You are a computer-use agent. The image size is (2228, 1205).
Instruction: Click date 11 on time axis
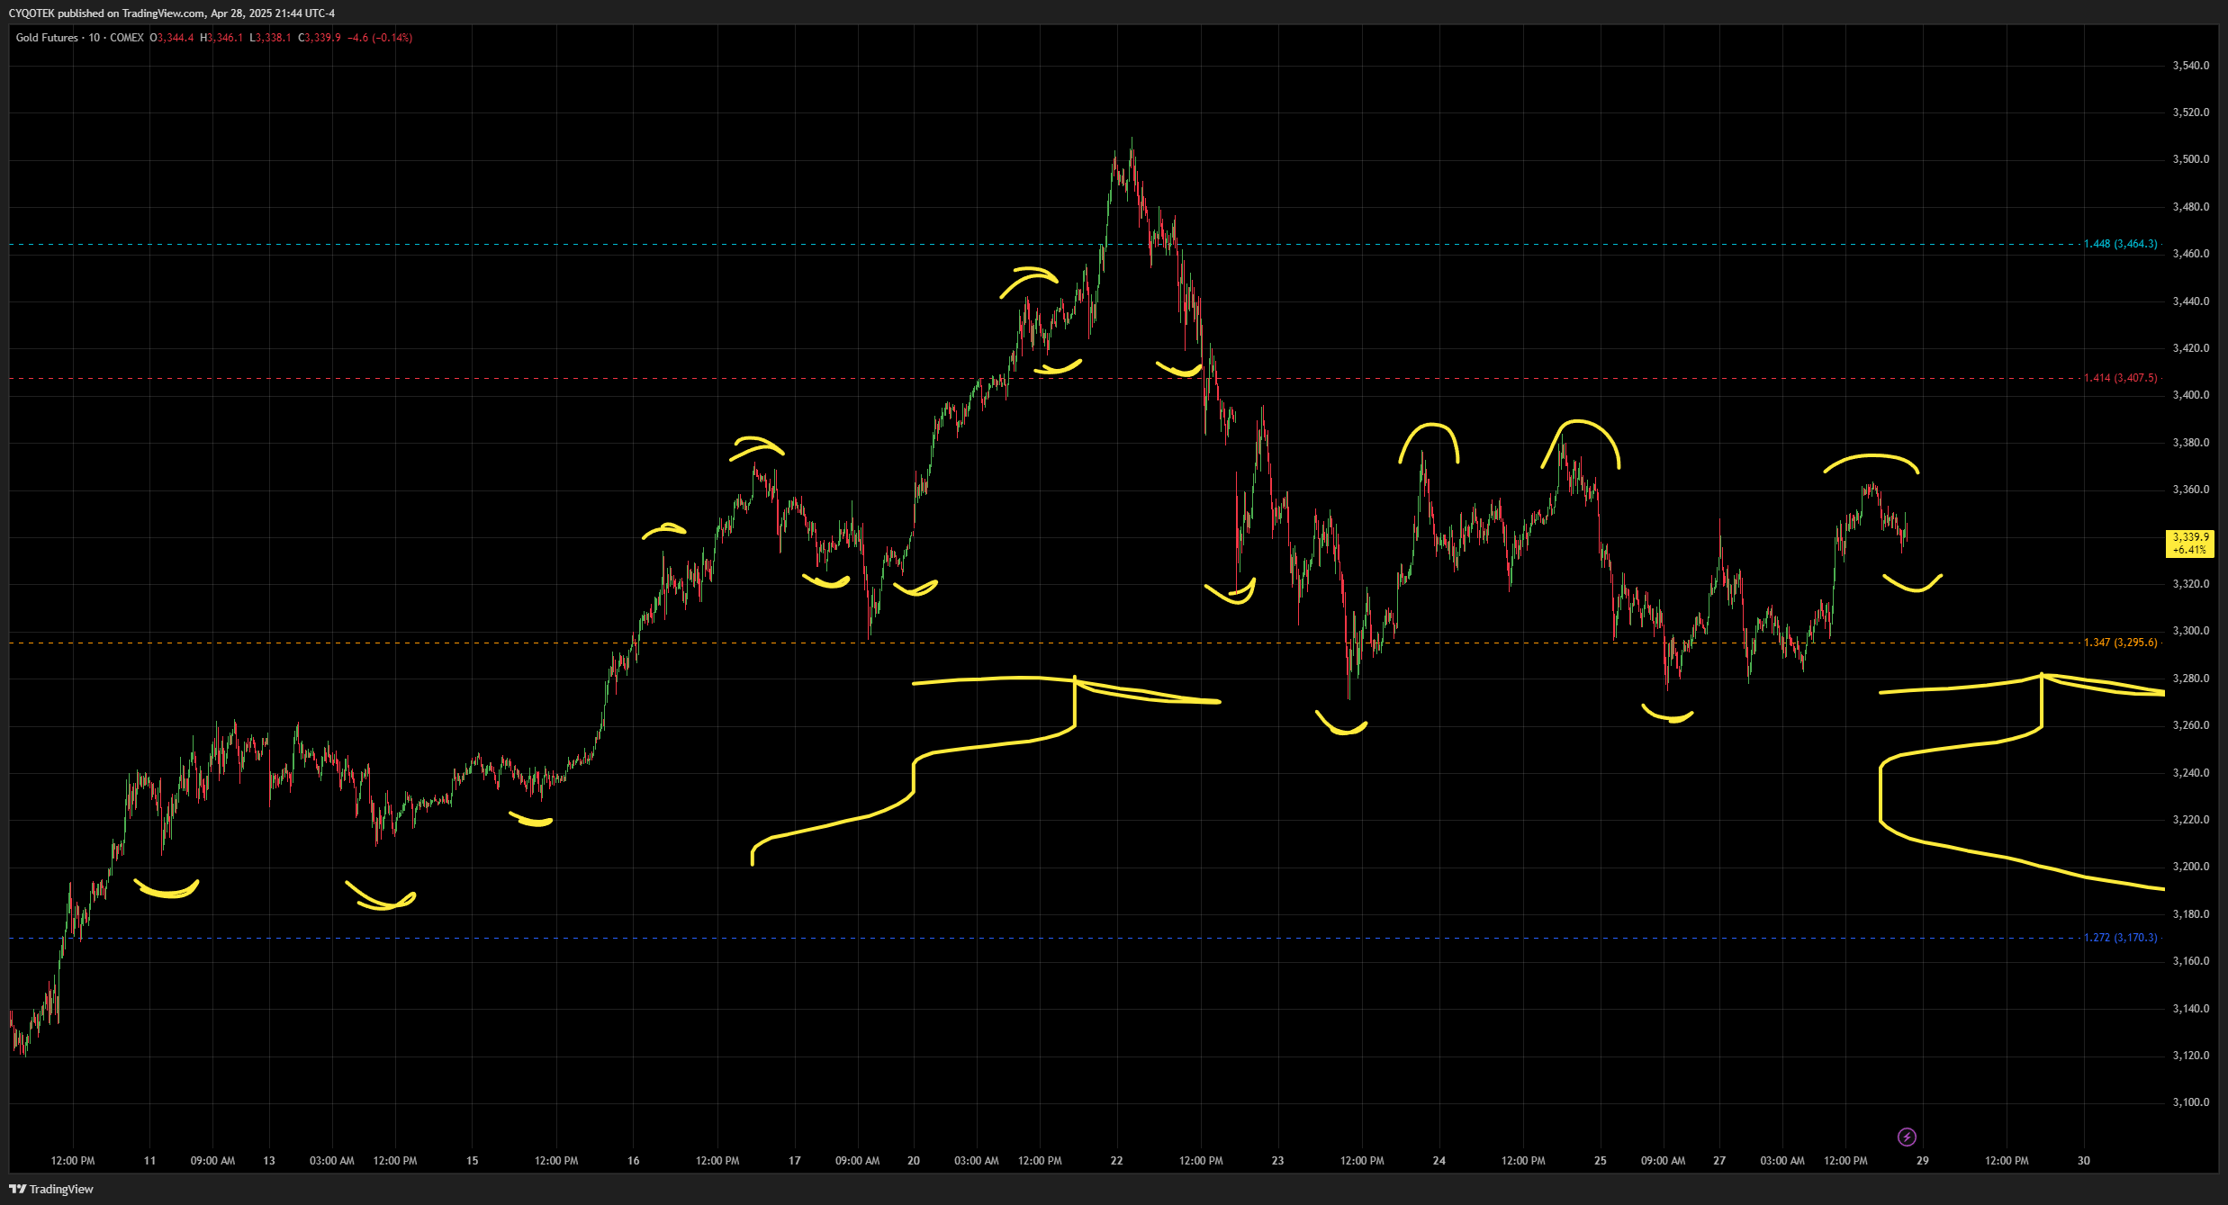[x=150, y=1161]
